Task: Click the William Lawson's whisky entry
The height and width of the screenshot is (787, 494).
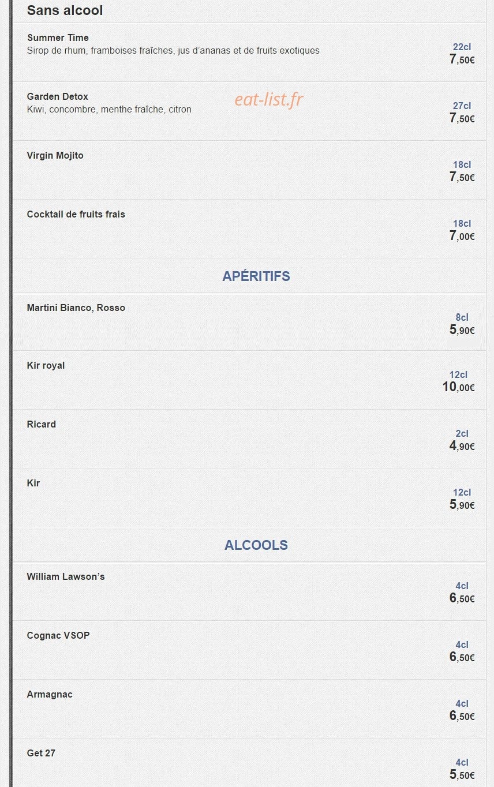Action: pyautogui.click(x=249, y=591)
